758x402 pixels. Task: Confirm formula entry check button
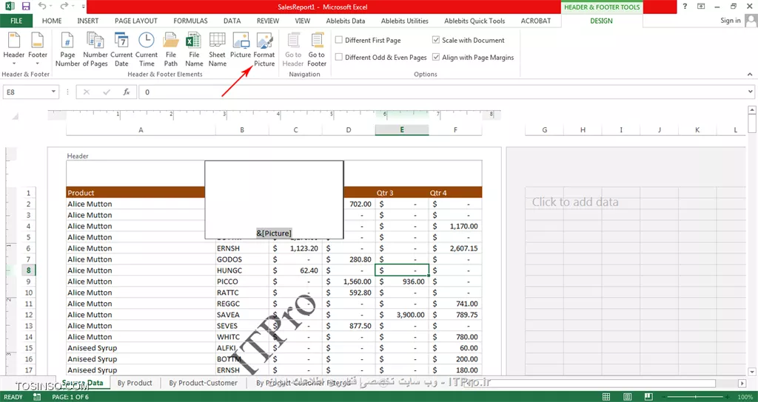(x=107, y=92)
